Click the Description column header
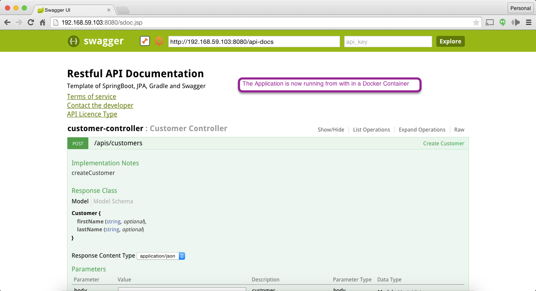The image size is (536, 291). (x=265, y=280)
